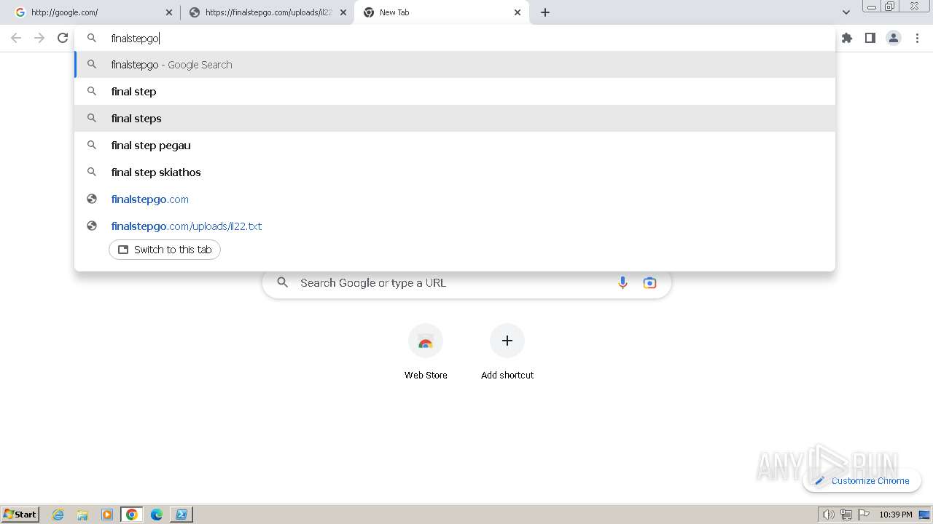This screenshot has height=524, width=933.
Task: Click the magnifier icon in Google search box
Action: [283, 282]
